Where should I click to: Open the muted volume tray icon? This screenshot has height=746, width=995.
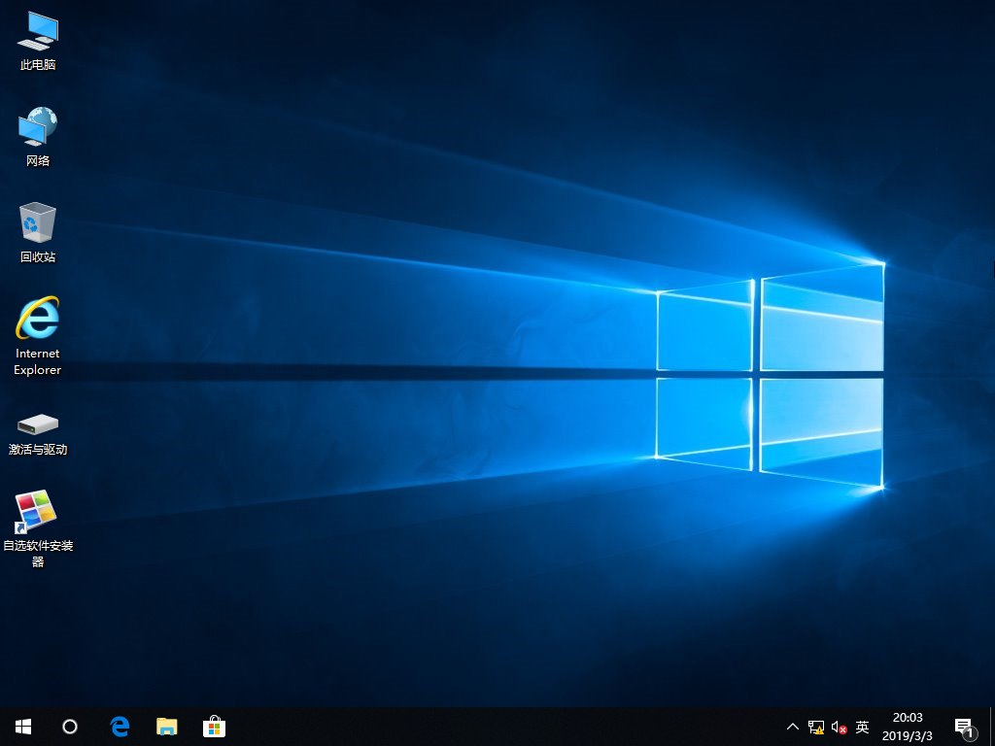click(x=839, y=727)
